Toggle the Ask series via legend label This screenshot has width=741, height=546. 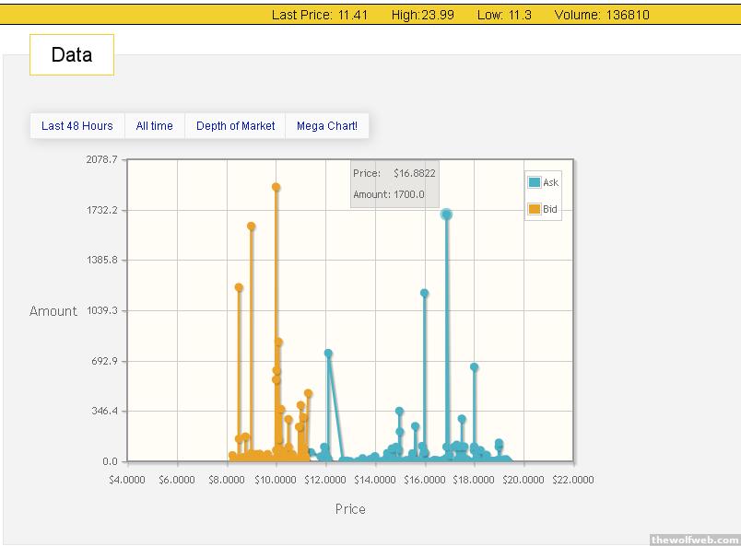coord(550,182)
